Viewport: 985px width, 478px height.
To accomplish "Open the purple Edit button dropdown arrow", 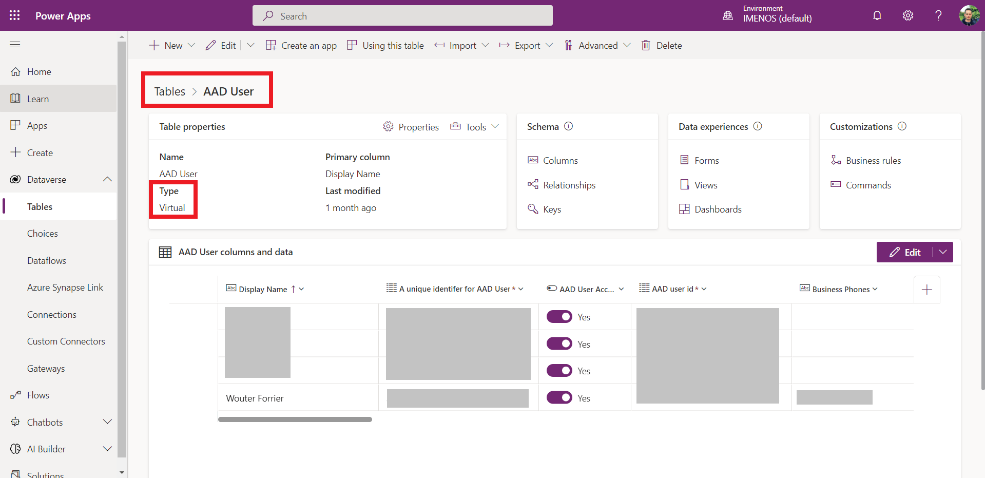I will coord(943,252).
